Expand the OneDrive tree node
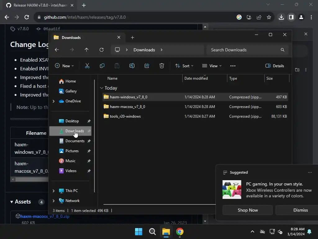This screenshot has height=239, width=318. pyautogui.click(x=53, y=101)
